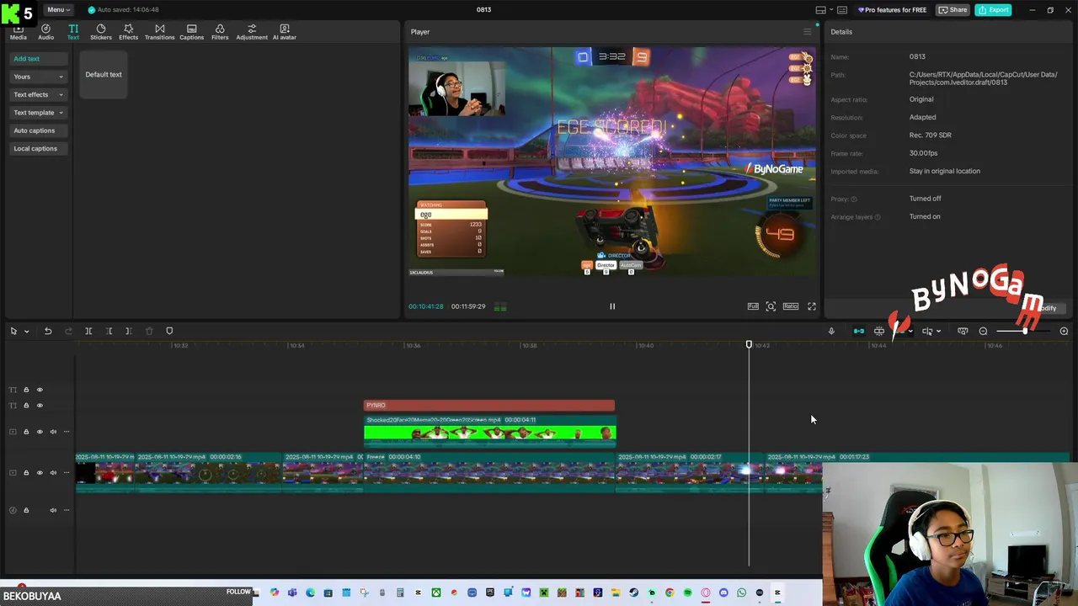Toggle auto snapping
Screen dimensions: 1078x606
[879, 331]
